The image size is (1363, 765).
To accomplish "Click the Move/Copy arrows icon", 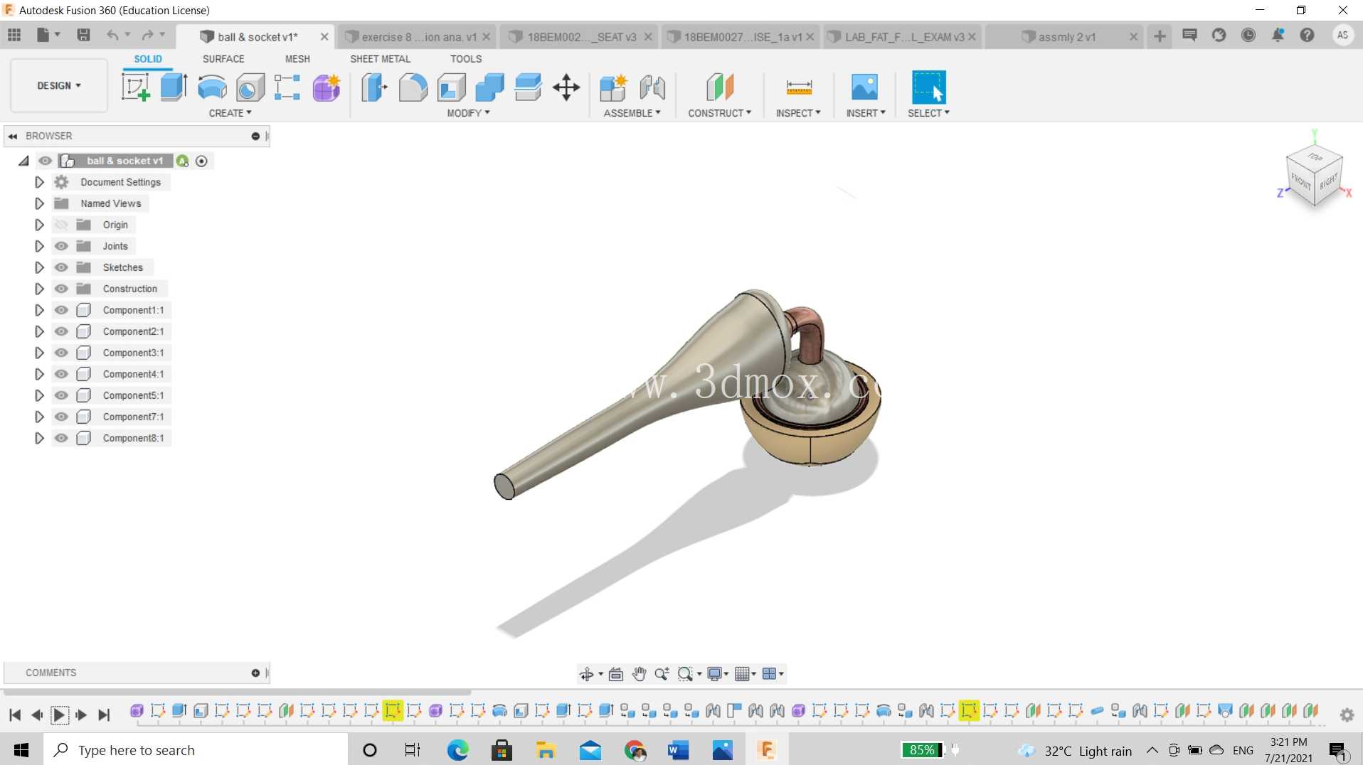I will coord(566,87).
